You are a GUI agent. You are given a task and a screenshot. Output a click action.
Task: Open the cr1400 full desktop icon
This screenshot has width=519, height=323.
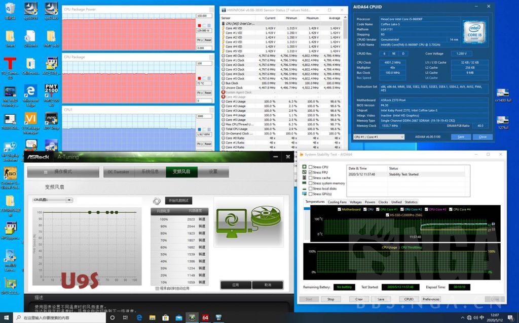503,95
